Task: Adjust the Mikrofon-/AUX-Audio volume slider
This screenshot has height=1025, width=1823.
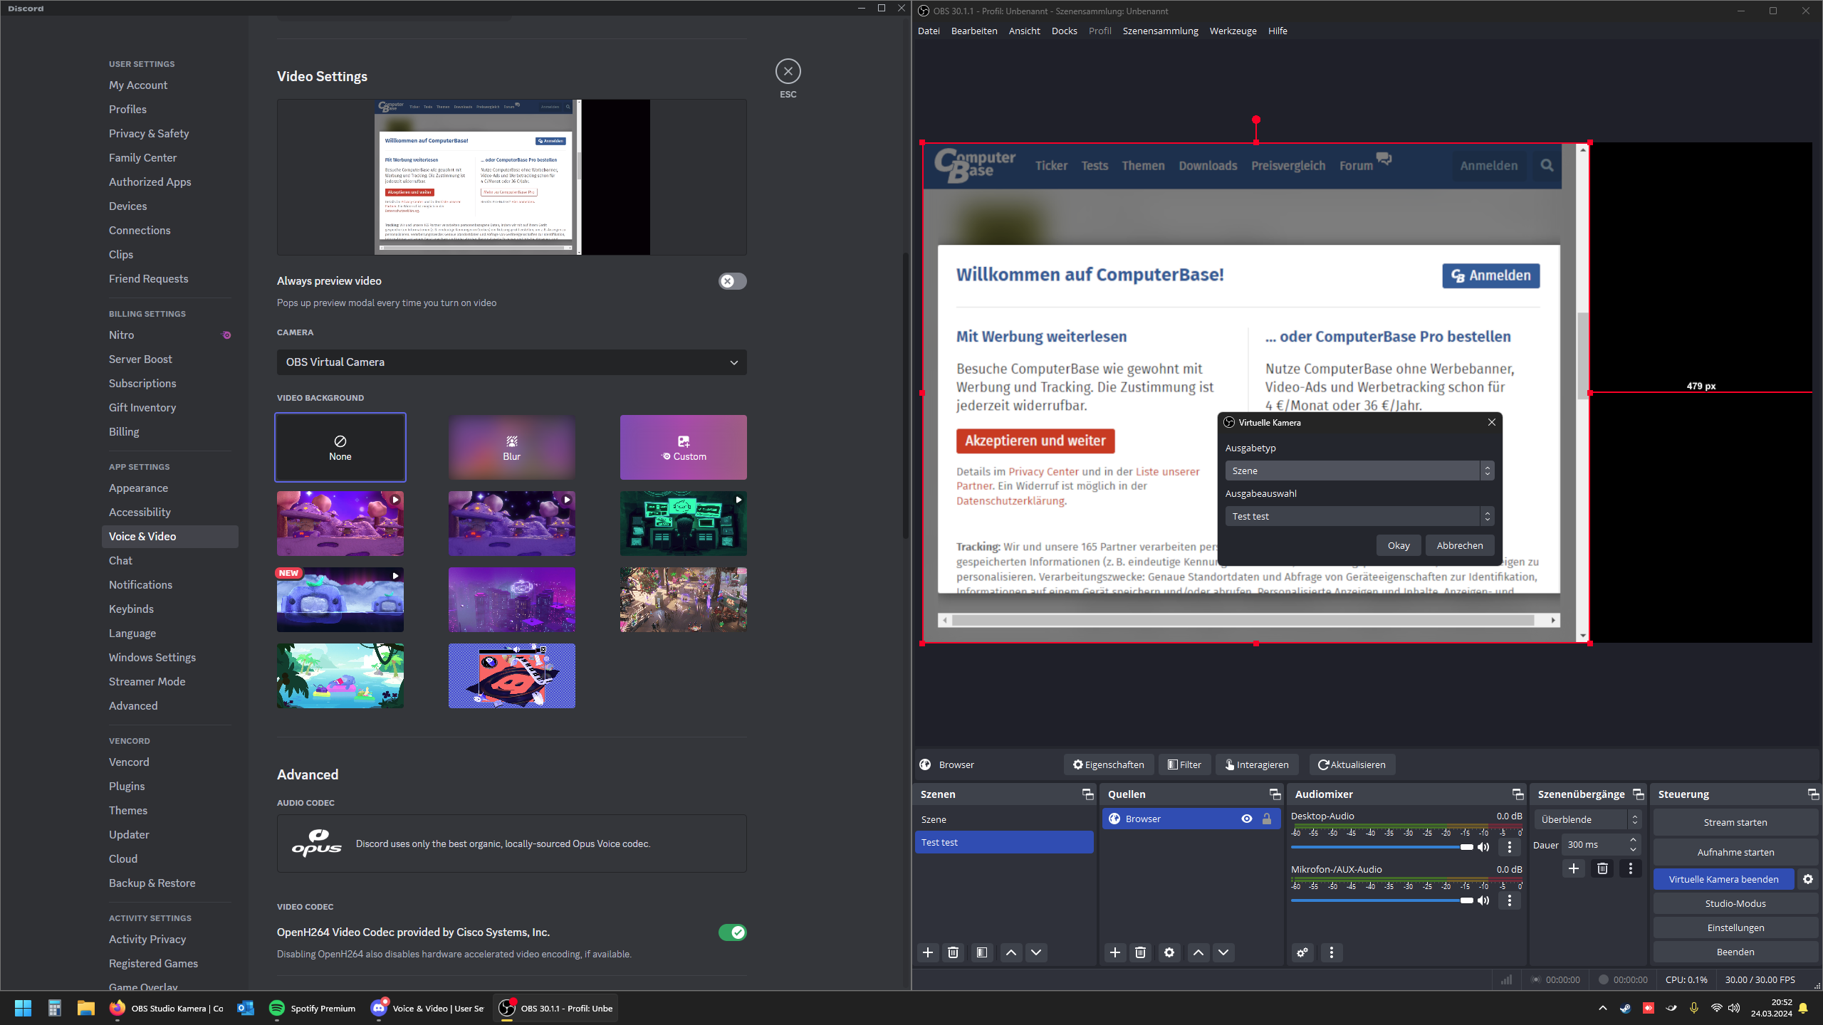Action: [1466, 900]
